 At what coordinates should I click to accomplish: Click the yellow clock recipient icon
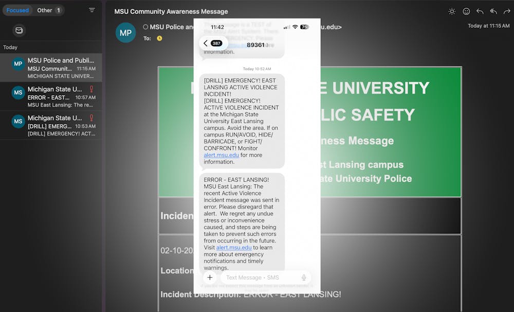tap(159, 39)
